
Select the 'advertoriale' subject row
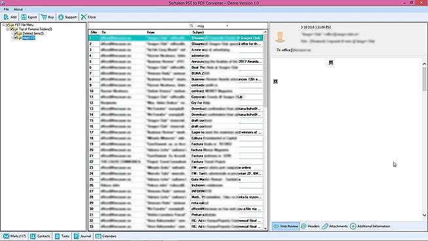click(x=176, y=56)
